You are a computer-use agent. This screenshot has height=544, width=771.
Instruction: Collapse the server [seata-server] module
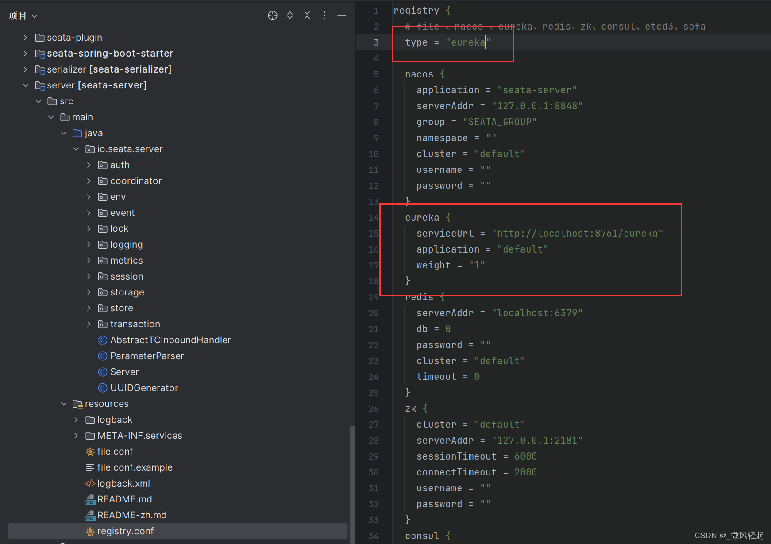(26, 85)
